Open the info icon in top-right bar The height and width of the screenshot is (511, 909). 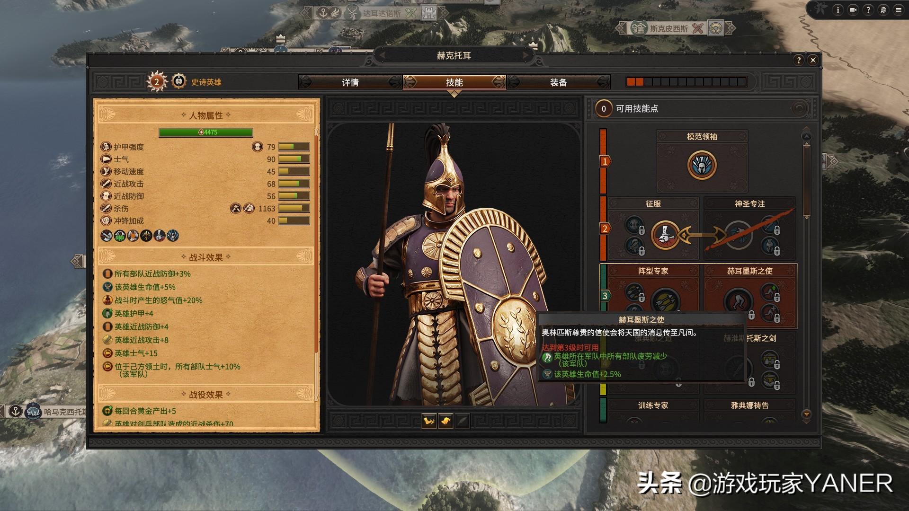click(x=838, y=10)
